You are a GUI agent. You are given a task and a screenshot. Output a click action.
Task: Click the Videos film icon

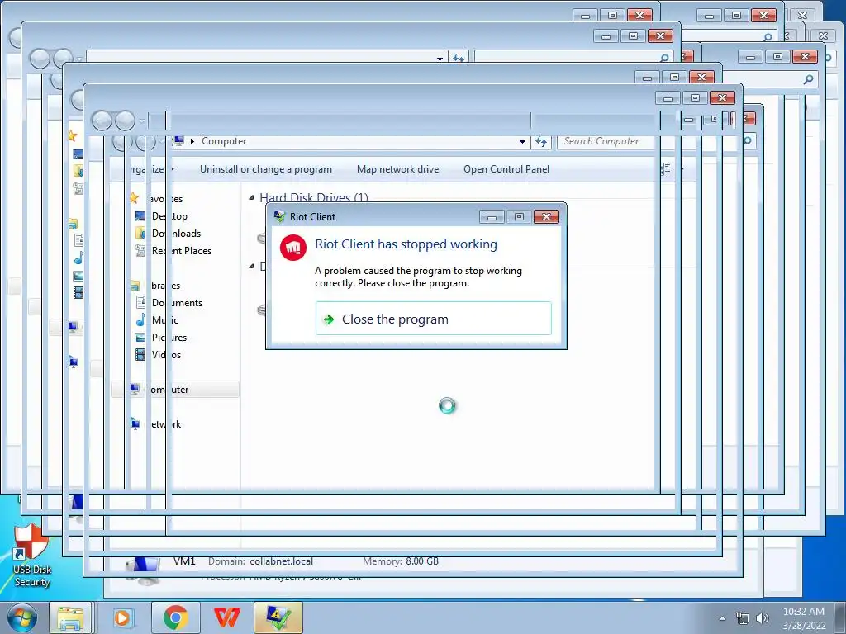(140, 355)
